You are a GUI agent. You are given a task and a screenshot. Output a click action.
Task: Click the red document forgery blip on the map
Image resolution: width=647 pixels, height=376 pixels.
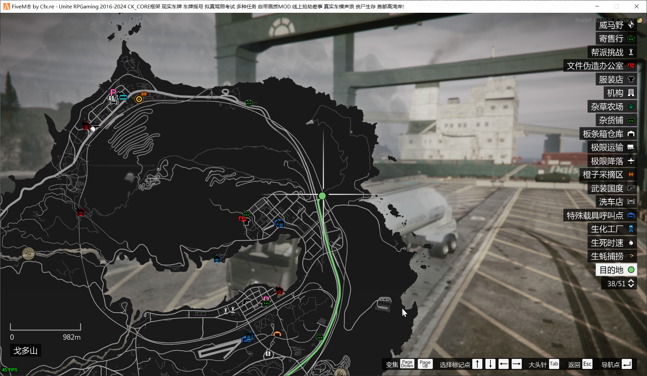(242, 219)
